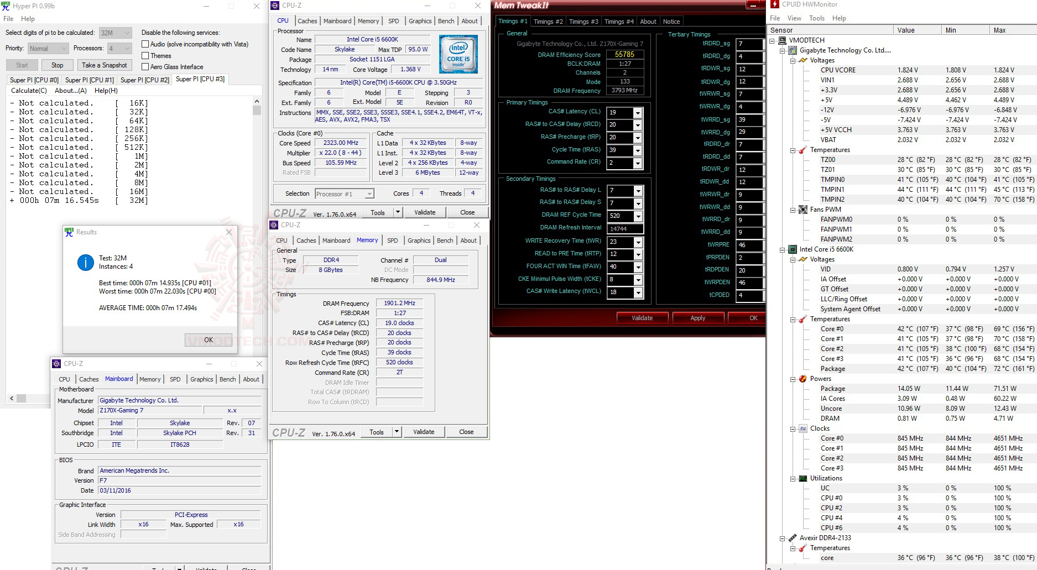Click the Intel Core i5 logo in CPU-Z
This screenshot has width=1037, height=570.
coord(458,55)
